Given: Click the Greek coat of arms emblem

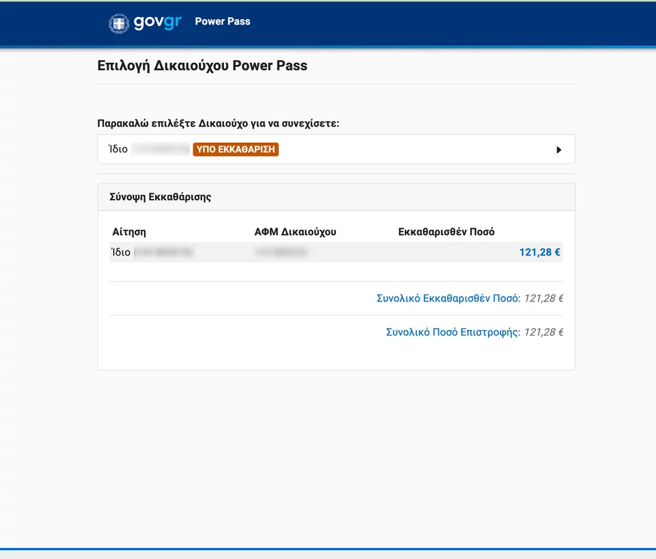Looking at the screenshot, I should pos(119,23).
